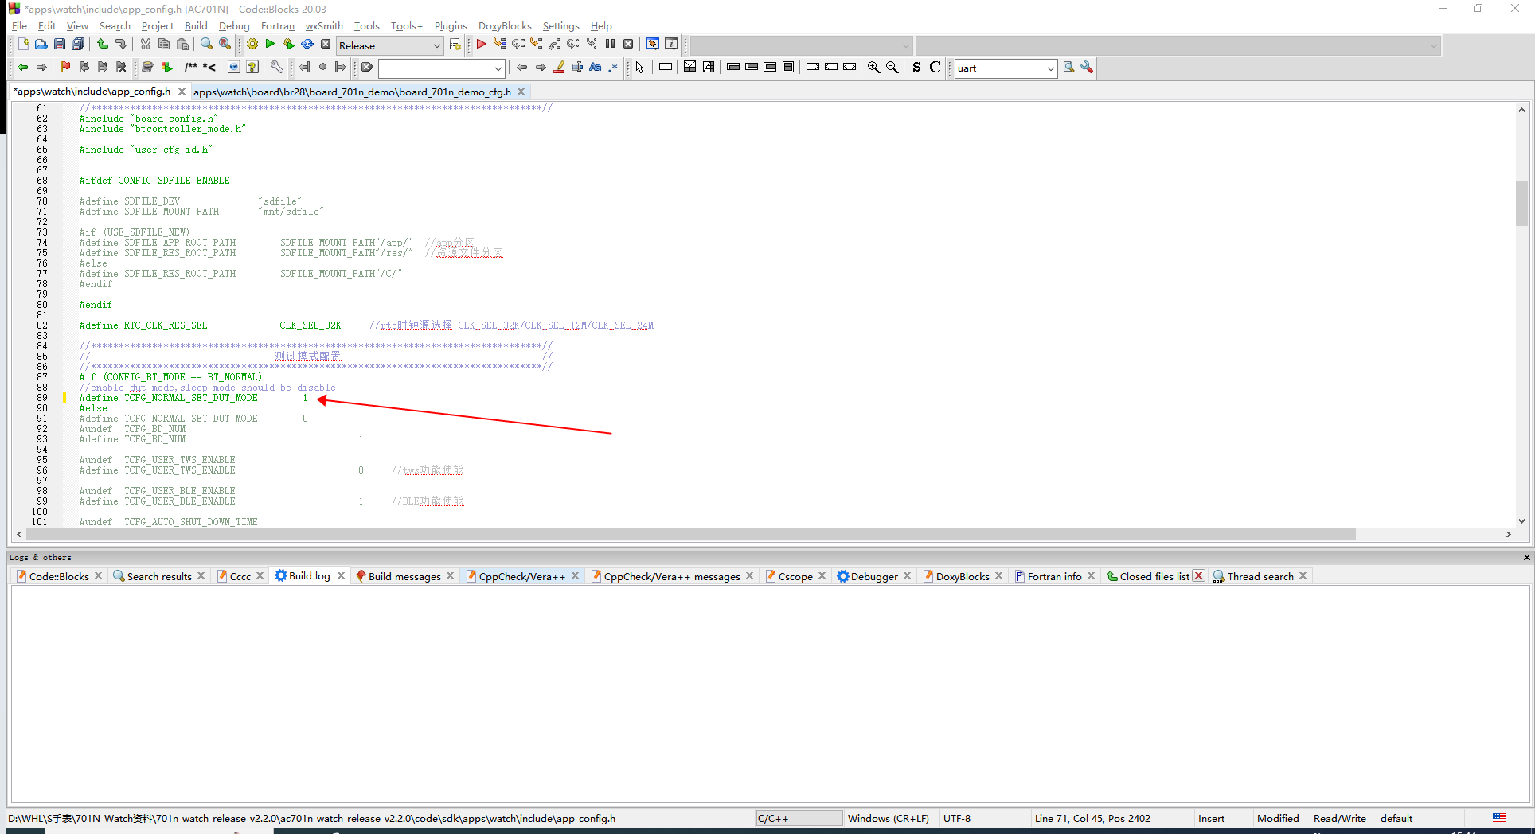Toggle bookmark with the red flag icon
Image resolution: width=1535 pixels, height=834 pixels.
tap(65, 68)
